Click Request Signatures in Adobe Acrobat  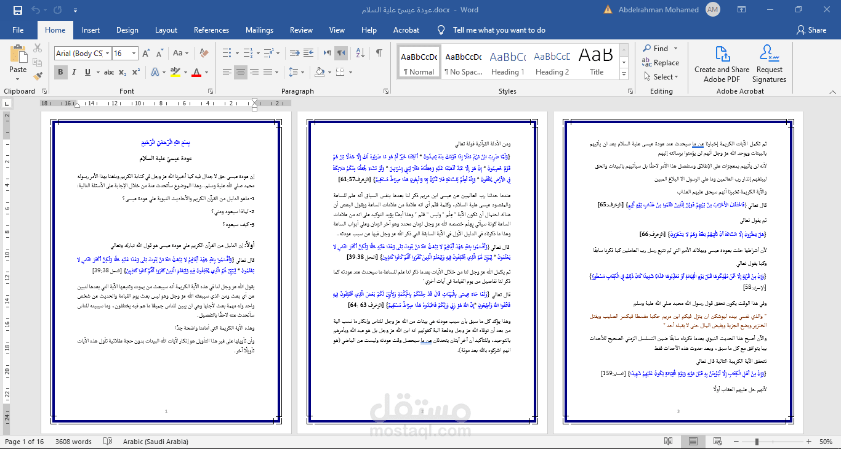[x=769, y=63]
